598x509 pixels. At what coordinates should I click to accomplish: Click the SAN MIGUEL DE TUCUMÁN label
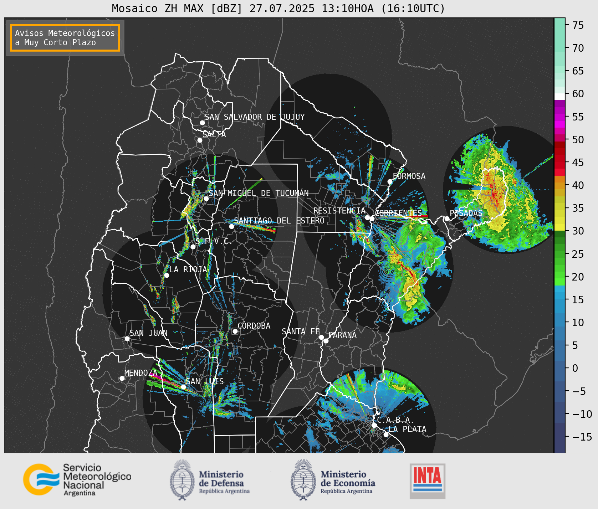(x=259, y=193)
